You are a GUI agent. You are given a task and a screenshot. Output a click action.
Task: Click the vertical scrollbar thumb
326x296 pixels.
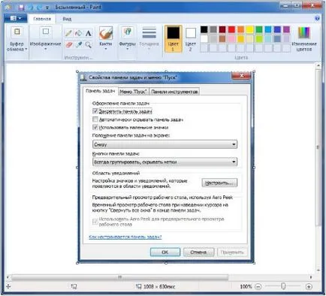pyautogui.click(x=318, y=147)
